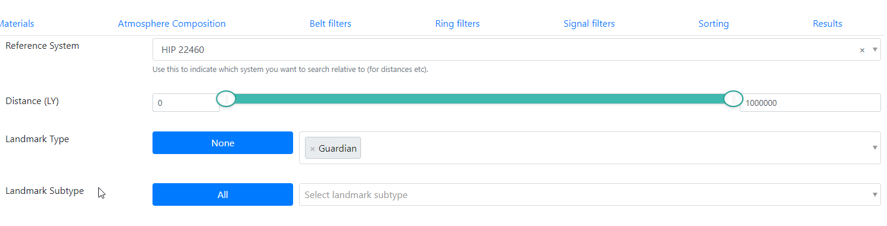Click the left Distance slider handle
The height and width of the screenshot is (226, 887).
tap(226, 99)
